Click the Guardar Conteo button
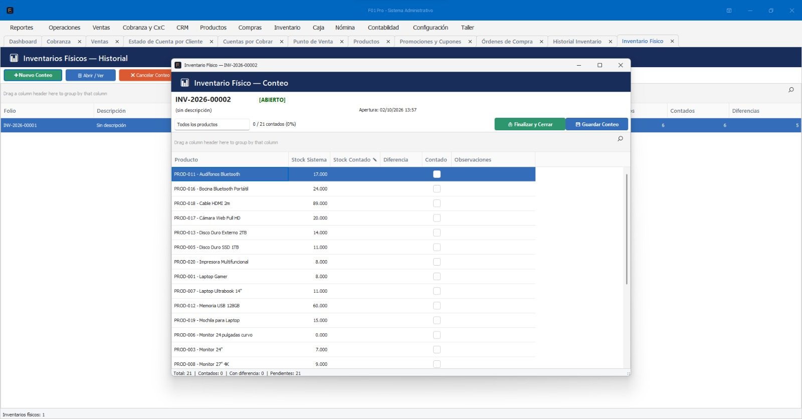This screenshot has height=419, width=802. [x=597, y=124]
